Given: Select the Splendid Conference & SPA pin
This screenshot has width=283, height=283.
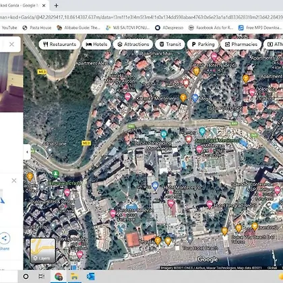Looking at the screenshot, I should pyautogui.click(x=277, y=190).
